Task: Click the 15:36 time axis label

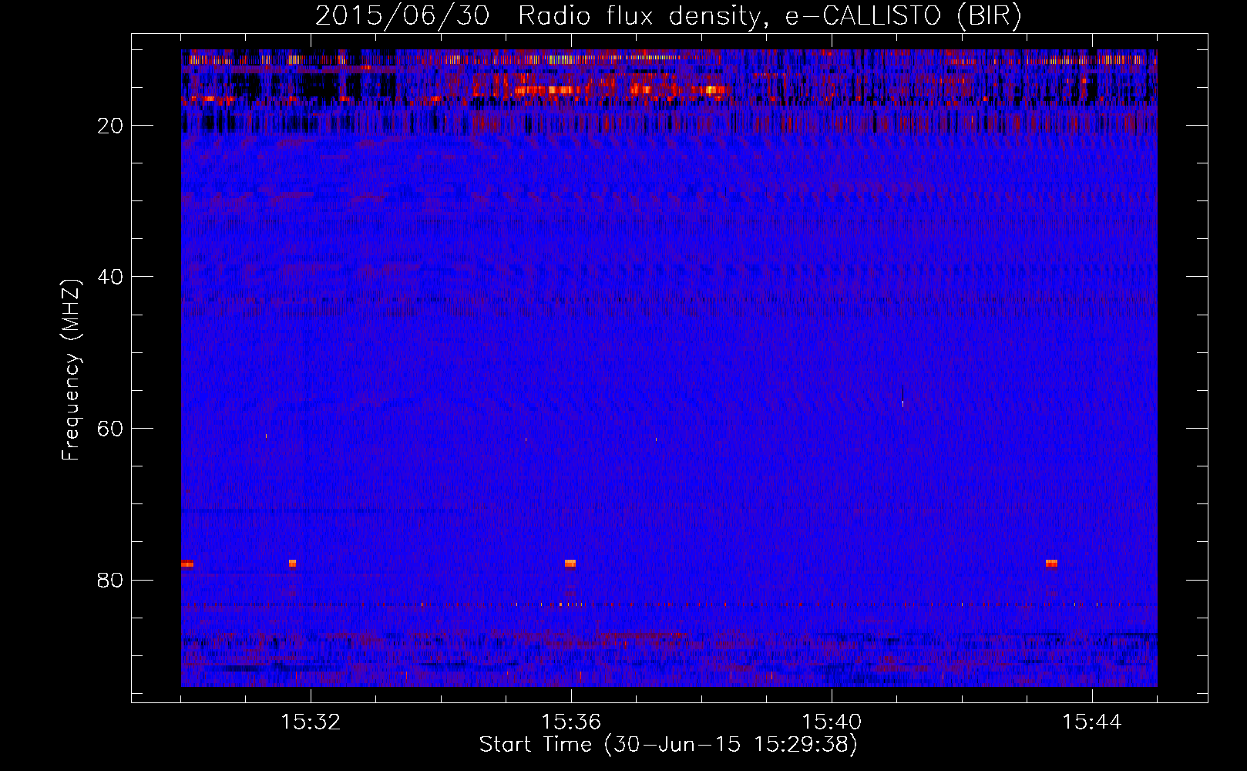Action: tap(571, 722)
